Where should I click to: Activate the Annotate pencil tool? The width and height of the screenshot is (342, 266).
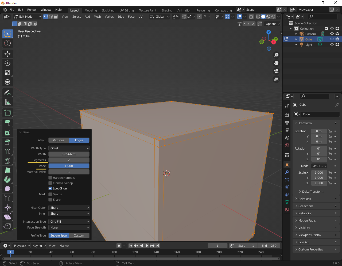[7, 93]
